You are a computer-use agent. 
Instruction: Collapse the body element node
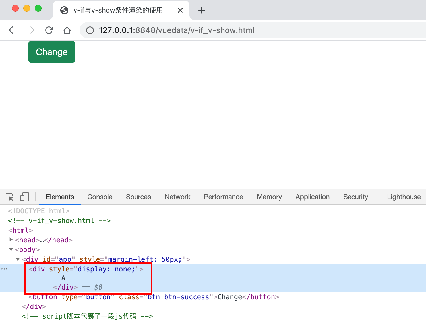pyautogui.click(x=11, y=249)
